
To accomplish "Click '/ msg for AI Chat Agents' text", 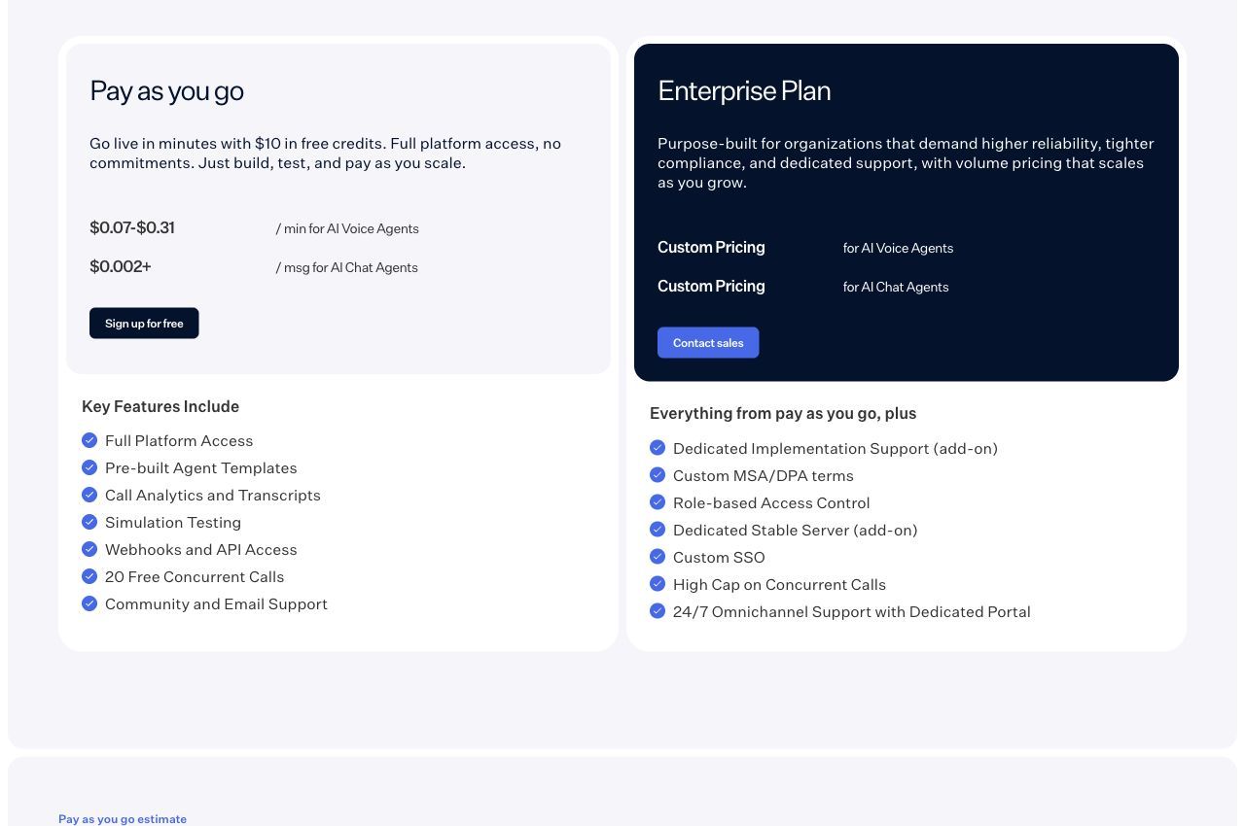I will pyautogui.click(x=346, y=267).
